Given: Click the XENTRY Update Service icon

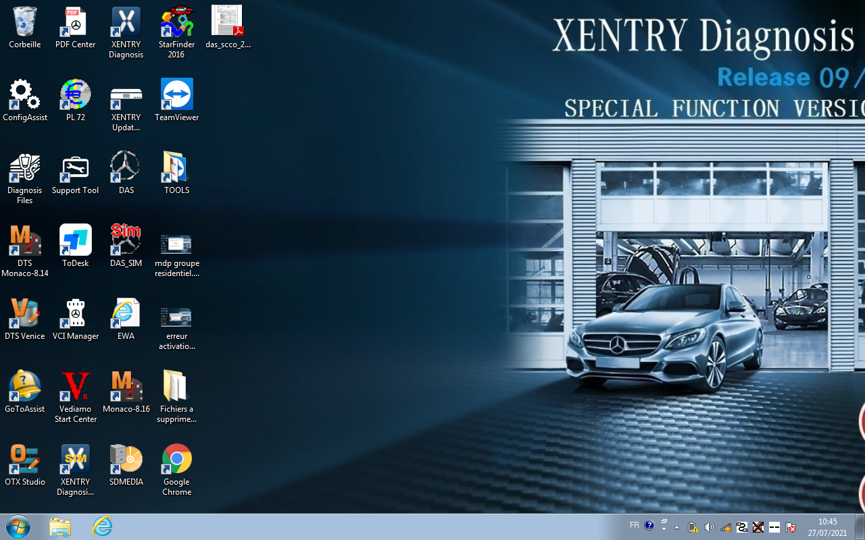Looking at the screenshot, I should pos(126,95).
